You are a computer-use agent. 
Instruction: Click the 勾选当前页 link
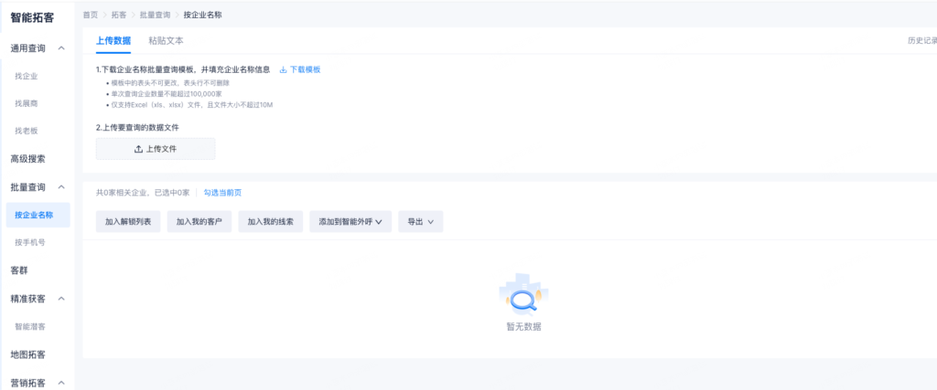point(222,193)
